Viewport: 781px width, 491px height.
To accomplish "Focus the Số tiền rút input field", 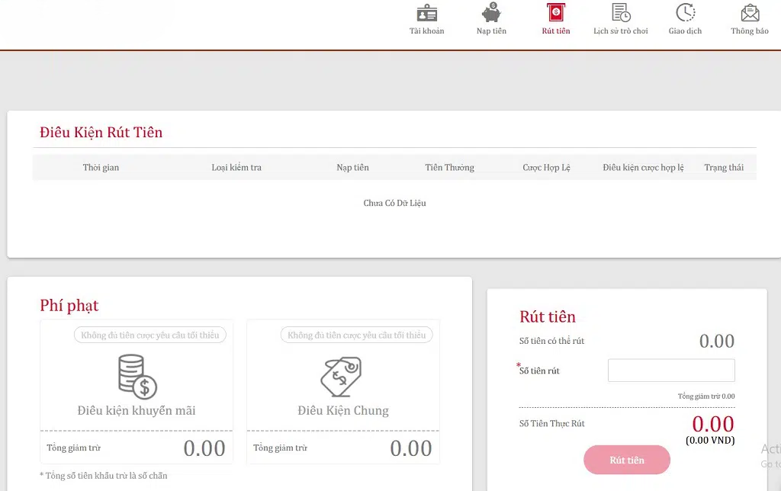I will click(671, 371).
